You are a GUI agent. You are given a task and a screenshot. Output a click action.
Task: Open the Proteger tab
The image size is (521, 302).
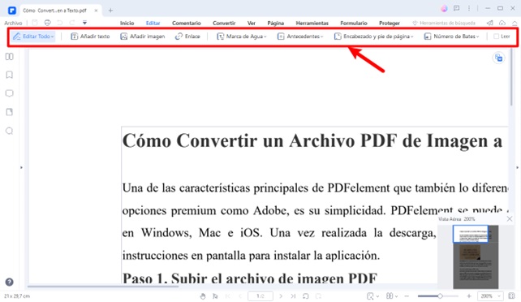tap(390, 23)
